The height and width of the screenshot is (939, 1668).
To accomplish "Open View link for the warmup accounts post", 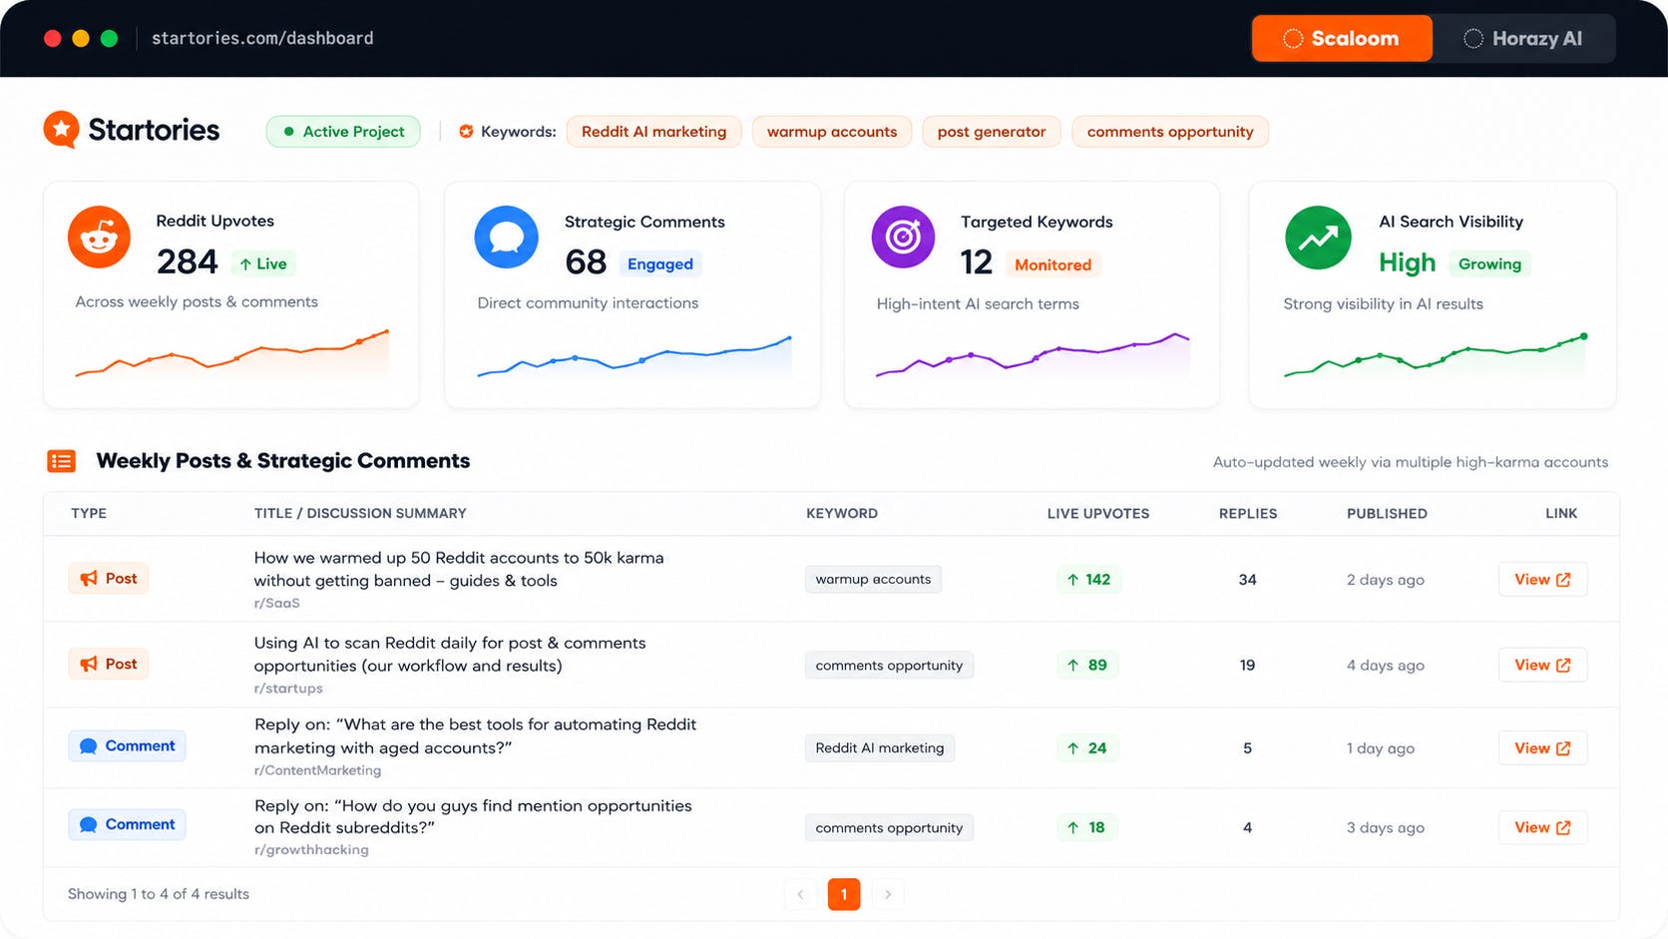I will pyautogui.click(x=1542, y=580).
